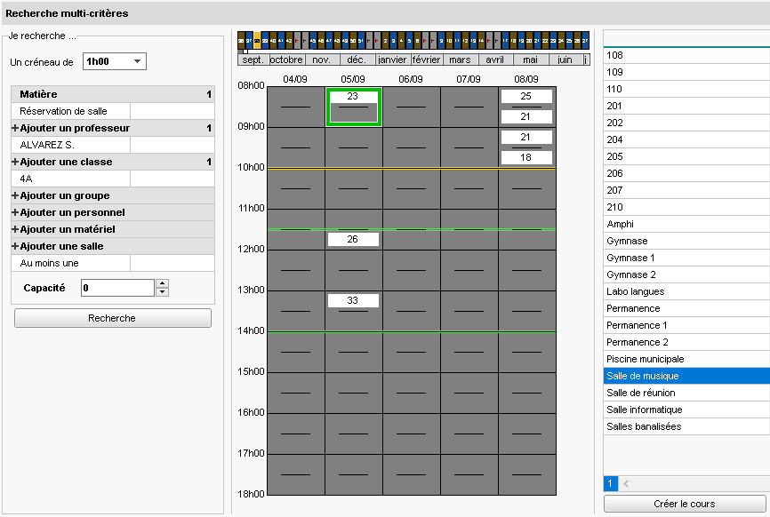770x517 pixels.
Task: Select the Gymnase 1 room
Action: 686,258
